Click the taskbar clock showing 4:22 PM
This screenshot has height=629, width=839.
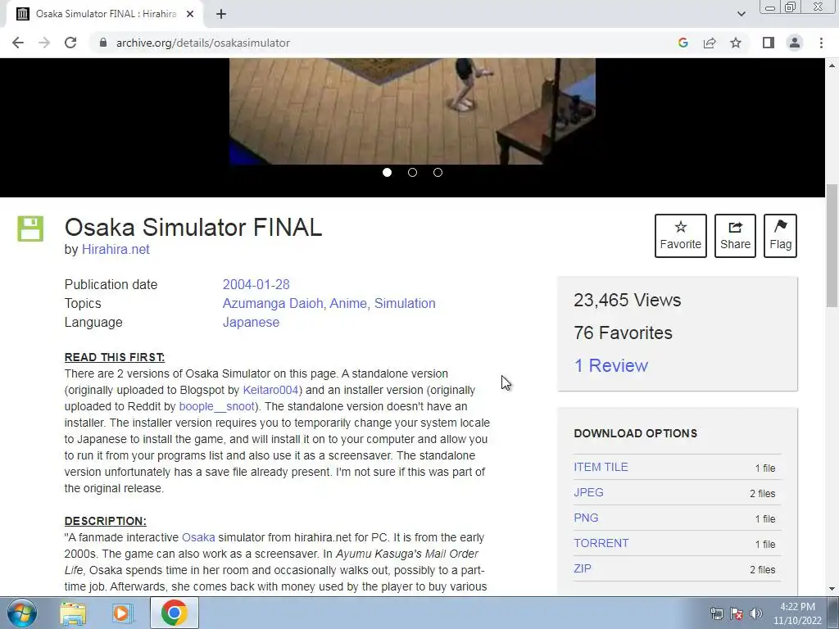click(797, 613)
